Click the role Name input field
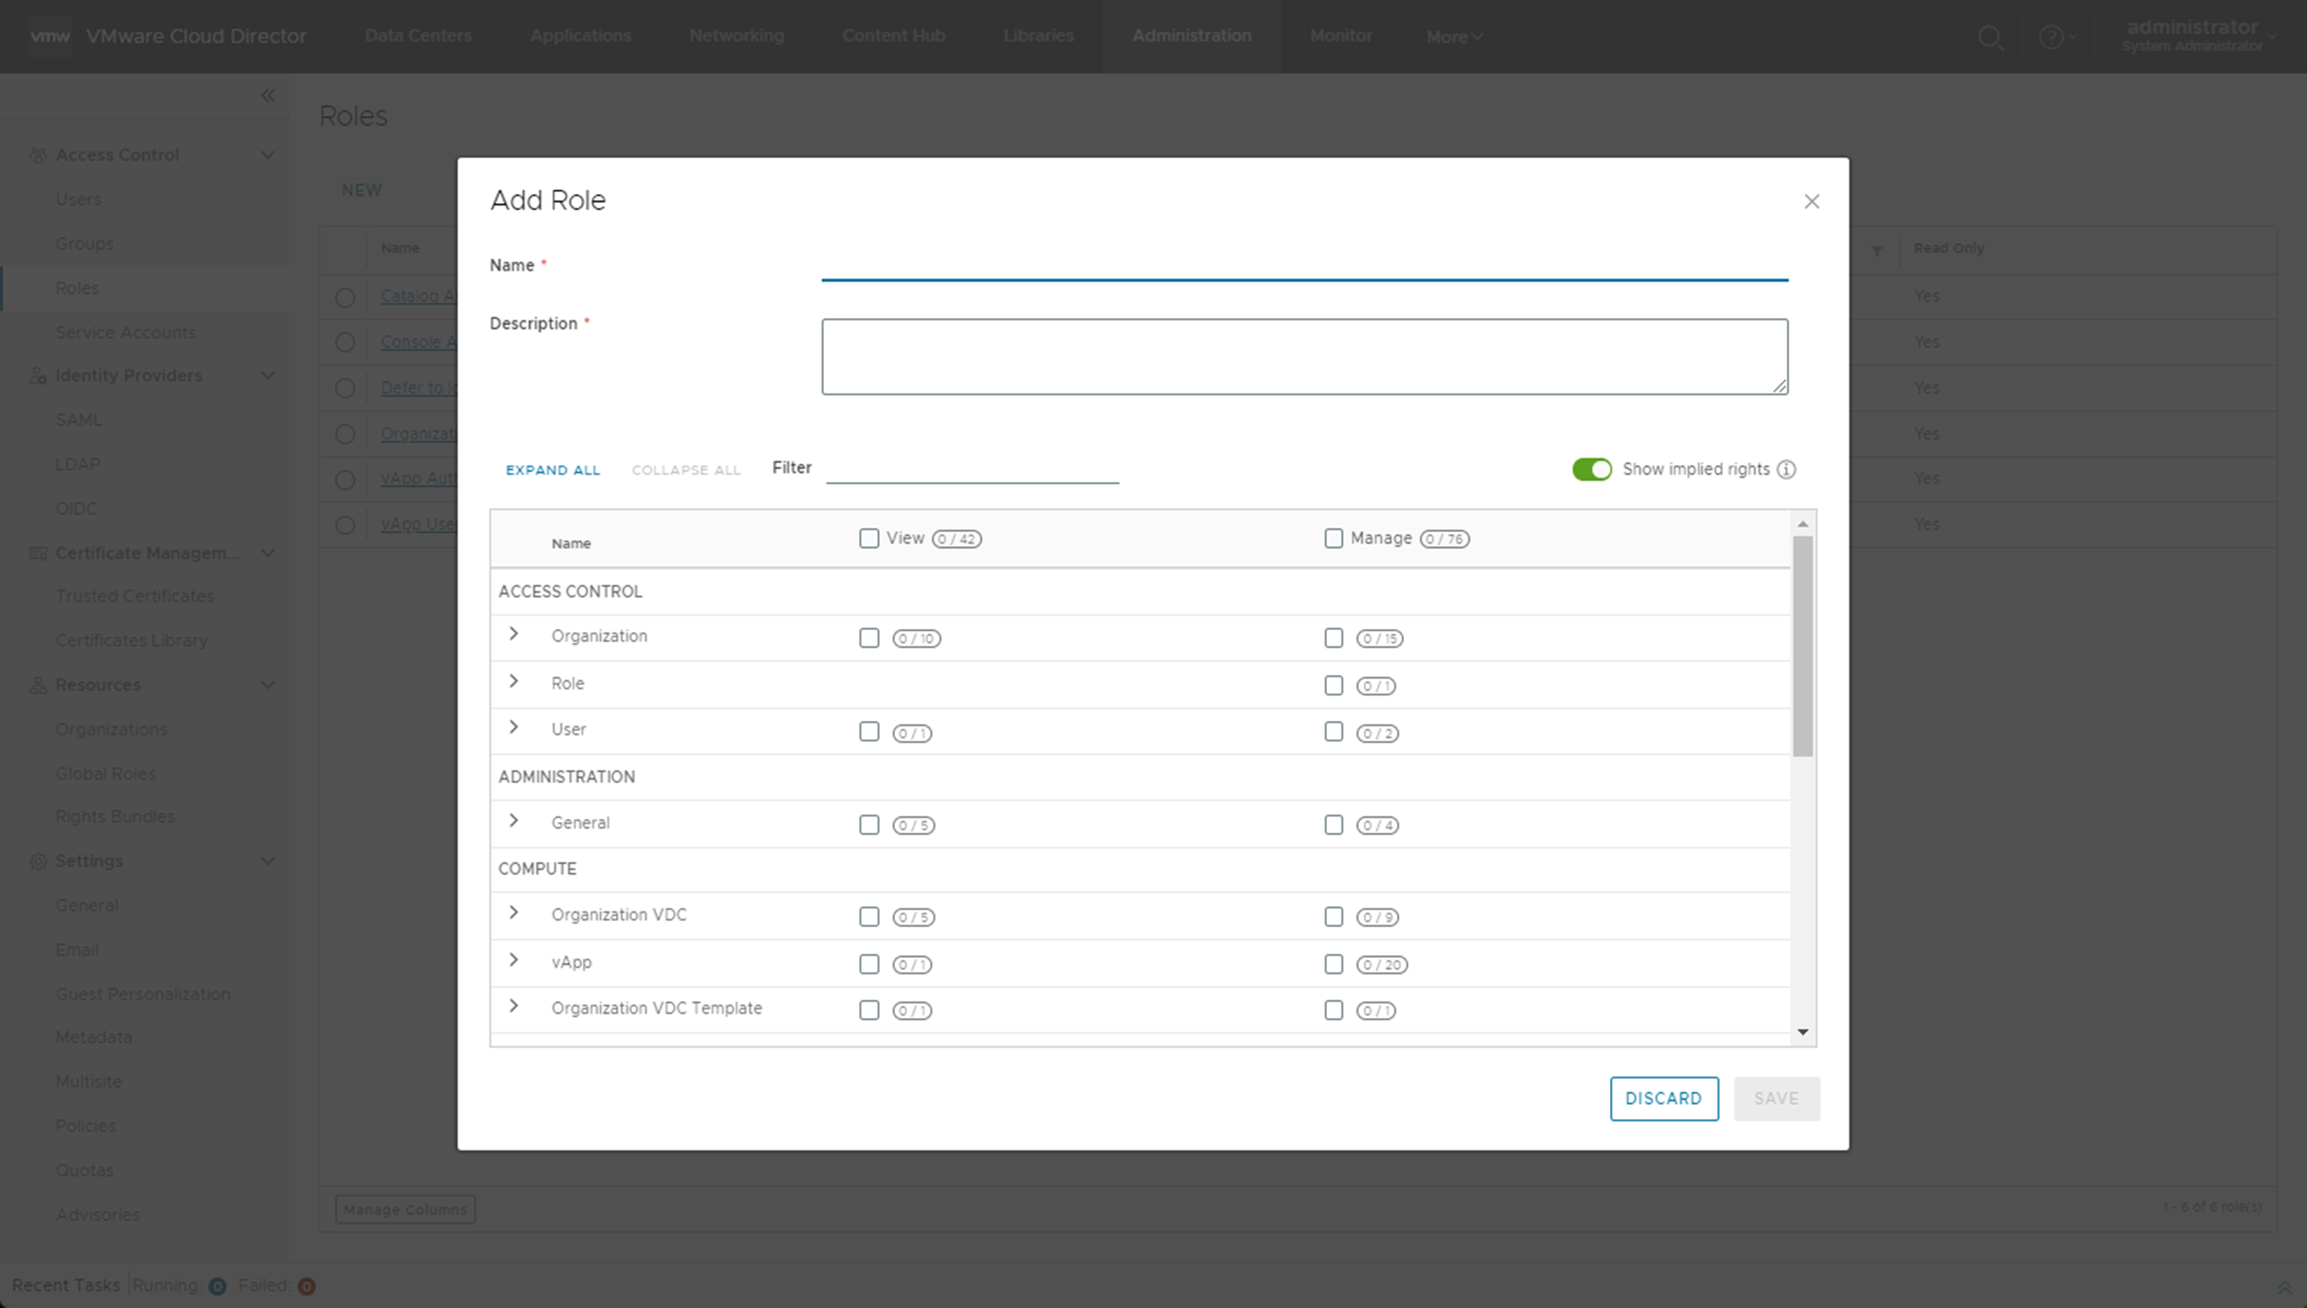The image size is (2307, 1308). click(1304, 266)
